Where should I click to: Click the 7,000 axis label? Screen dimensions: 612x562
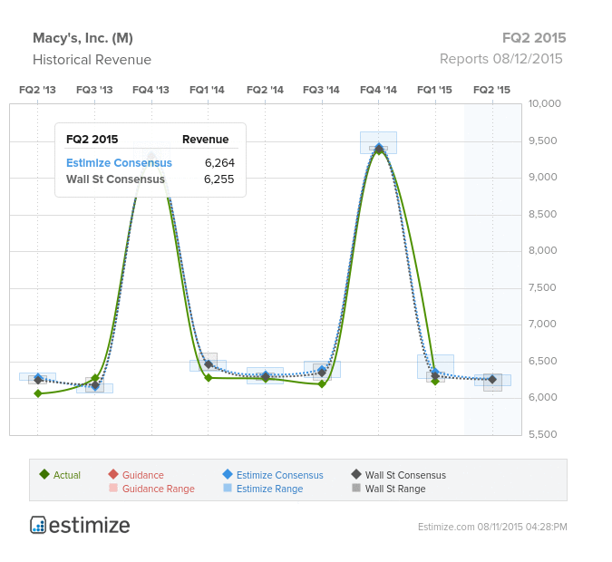click(542, 324)
